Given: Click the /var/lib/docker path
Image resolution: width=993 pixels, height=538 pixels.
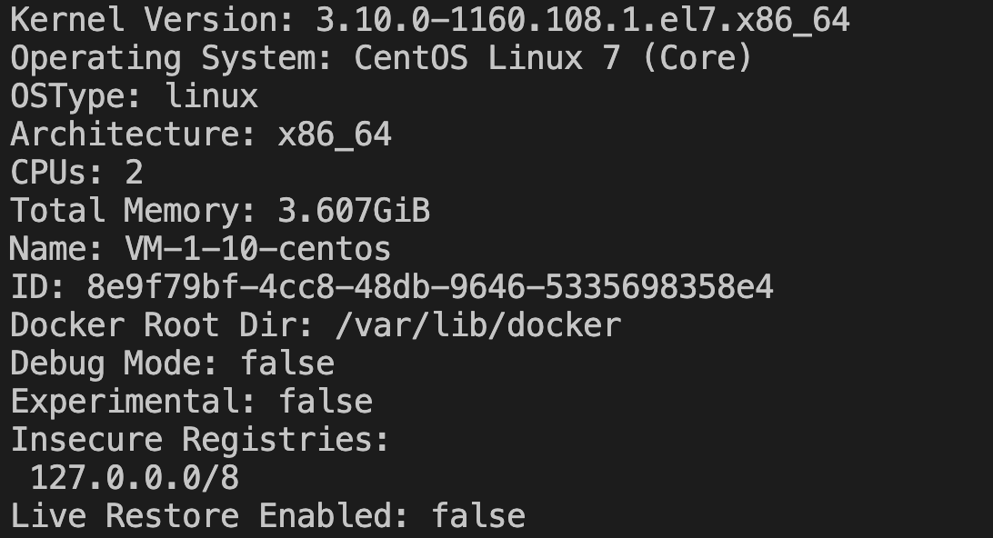Looking at the screenshot, I should [x=477, y=325].
